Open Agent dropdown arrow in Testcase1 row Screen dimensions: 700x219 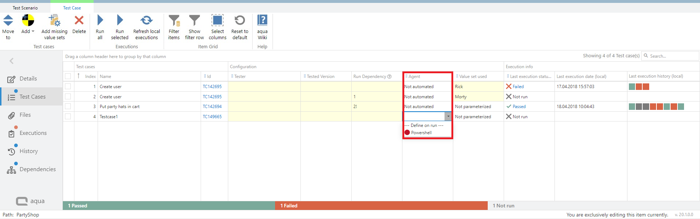(448, 116)
